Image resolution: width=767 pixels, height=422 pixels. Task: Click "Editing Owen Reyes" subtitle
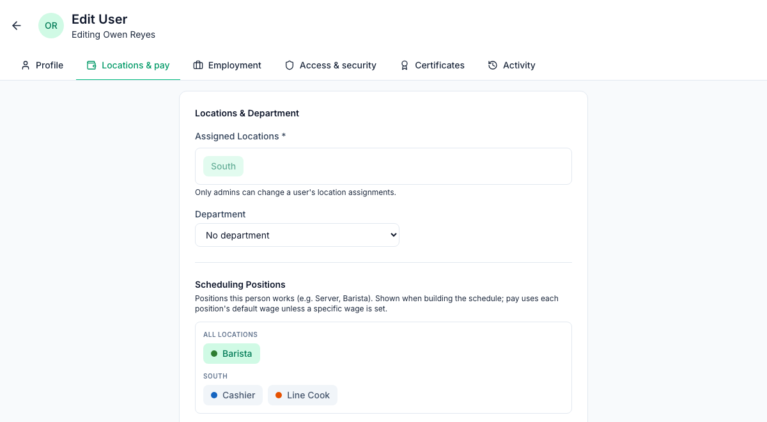pyautogui.click(x=113, y=35)
